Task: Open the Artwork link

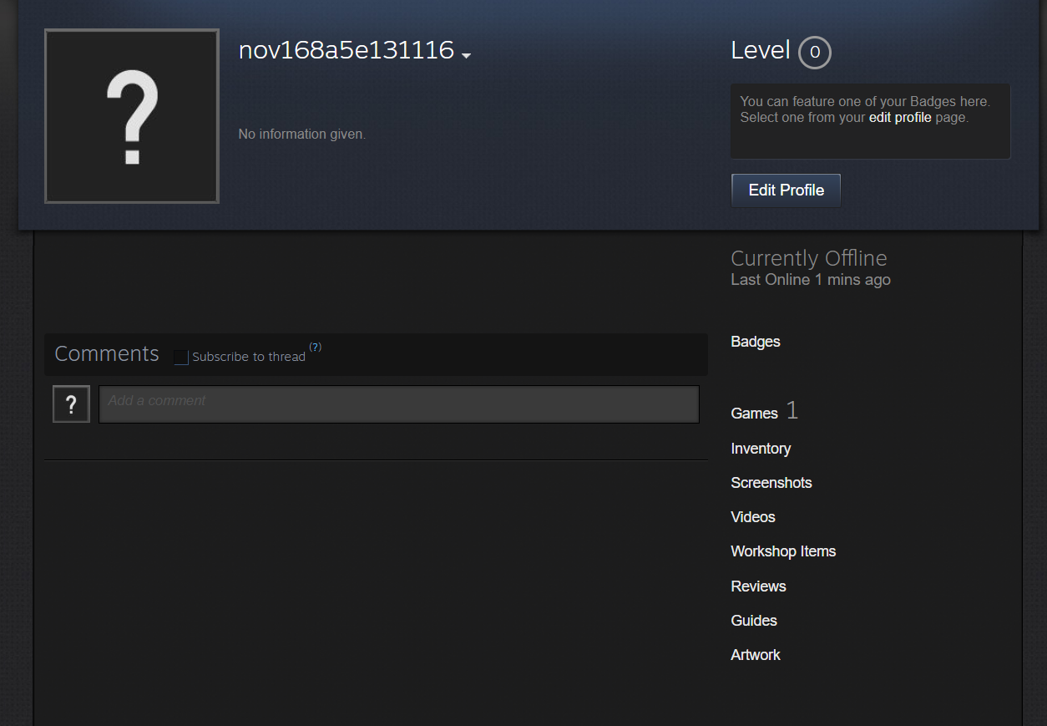Action: point(756,655)
